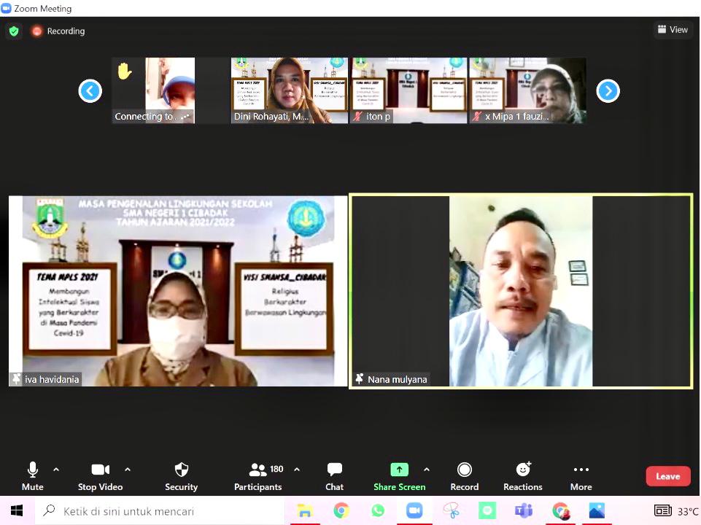
Task: Expand share options arrow beside Share Screen
Action: click(x=427, y=470)
